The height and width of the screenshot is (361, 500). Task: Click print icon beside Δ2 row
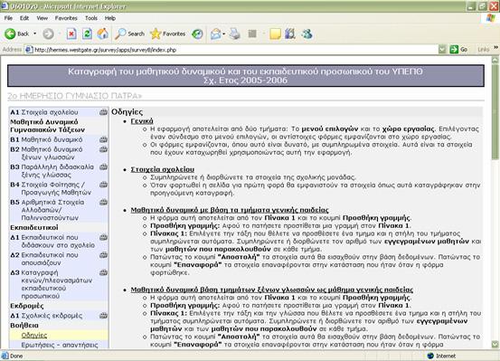pyautogui.click(x=103, y=255)
